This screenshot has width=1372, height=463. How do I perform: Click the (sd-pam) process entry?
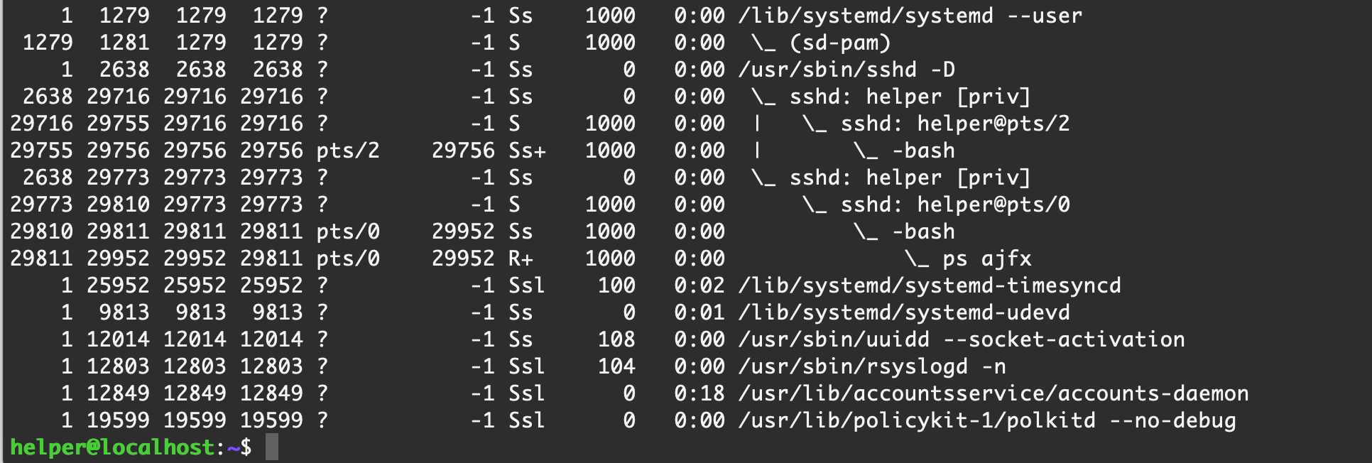click(840, 43)
